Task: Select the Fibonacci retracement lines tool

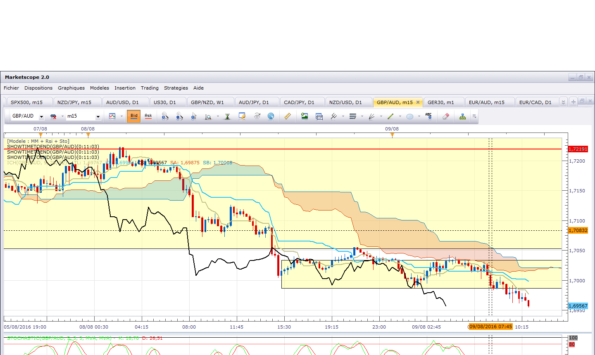Action: (353, 116)
